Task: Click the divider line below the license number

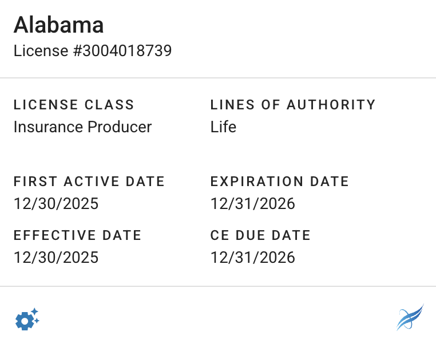Action: [x=218, y=78]
